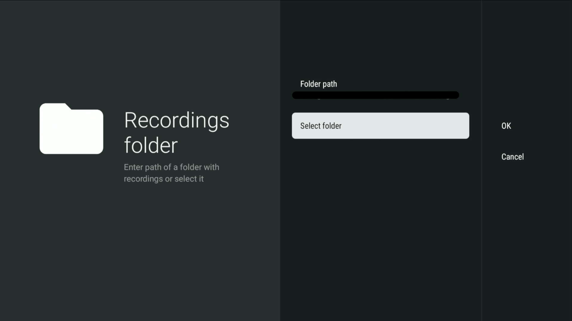Click the word 'Recordings' in the heading
The image size is (572, 321).
click(x=176, y=120)
